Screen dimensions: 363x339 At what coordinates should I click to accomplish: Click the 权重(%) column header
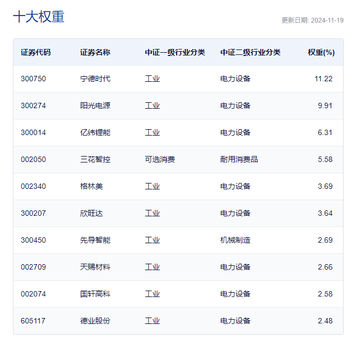coord(321,52)
